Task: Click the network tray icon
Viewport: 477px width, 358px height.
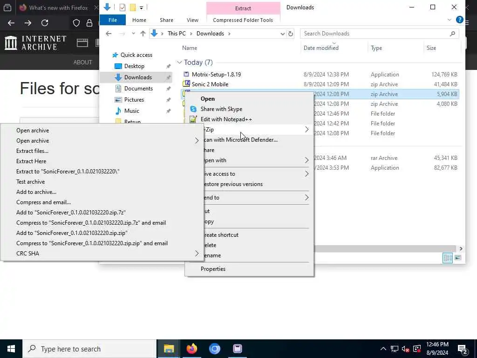Action: [395, 349]
